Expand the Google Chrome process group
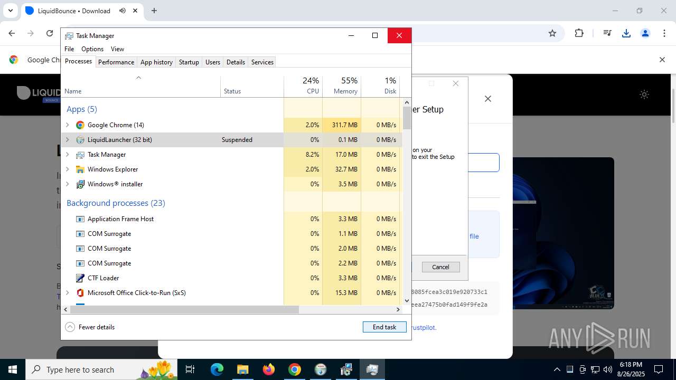The height and width of the screenshot is (380, 676). click(67, 125)
